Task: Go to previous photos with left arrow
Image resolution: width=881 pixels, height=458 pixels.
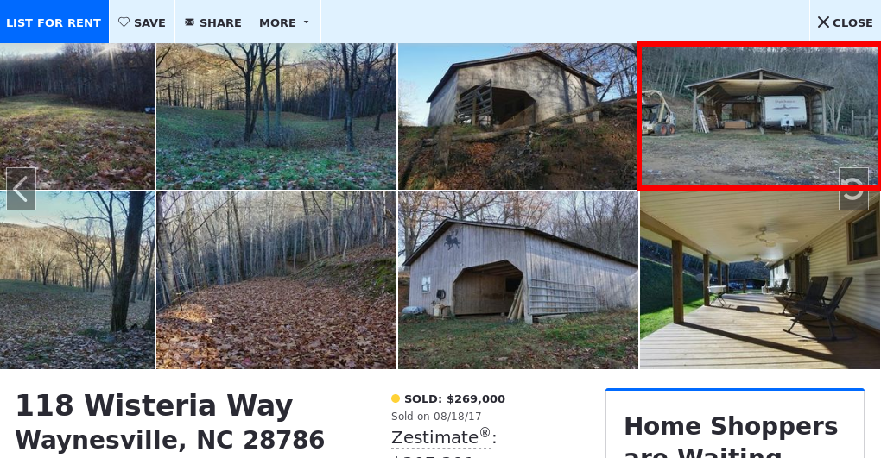Action: [21, 189]
